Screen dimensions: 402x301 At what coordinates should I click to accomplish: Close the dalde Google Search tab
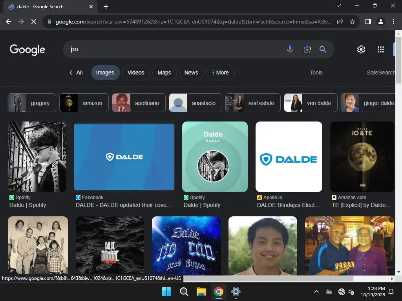(91, 7)
